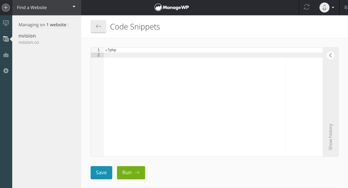Open the dashboard monitor icon in sidebar
This screenshot has height=188, width=348.
coord(6,23)
